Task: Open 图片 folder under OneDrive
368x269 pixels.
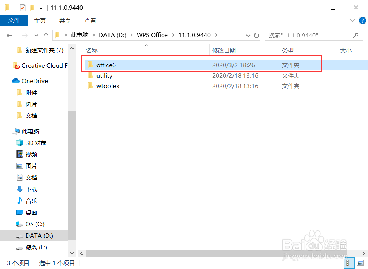Action: (31, 104)
